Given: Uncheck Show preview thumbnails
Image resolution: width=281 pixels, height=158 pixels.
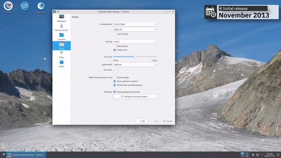Looking at the screenshot, I should tap(115, 92).
